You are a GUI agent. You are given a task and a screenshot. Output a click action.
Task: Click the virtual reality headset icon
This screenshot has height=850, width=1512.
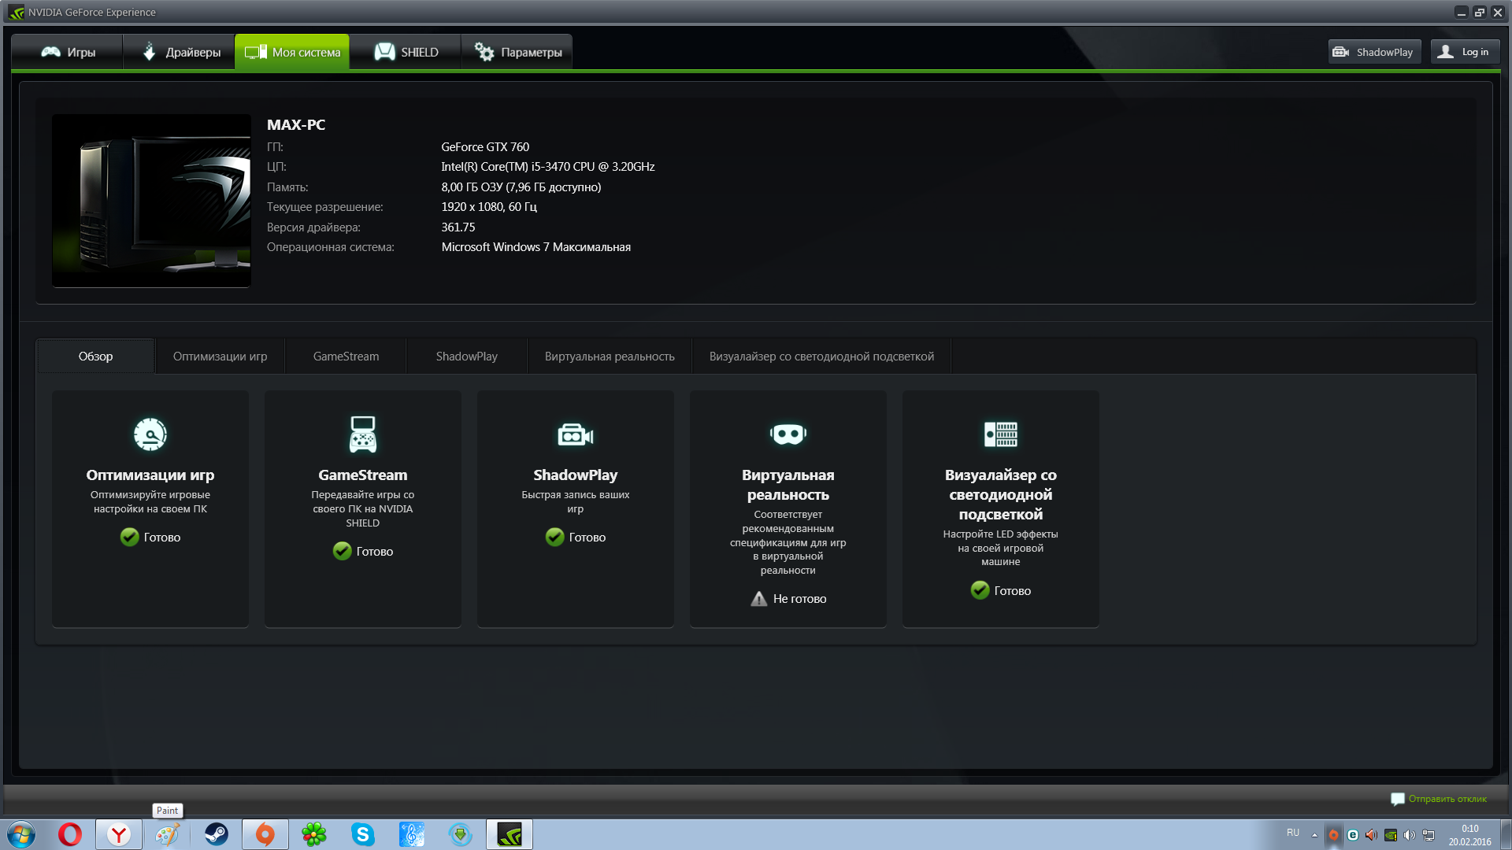coord(788,434)
